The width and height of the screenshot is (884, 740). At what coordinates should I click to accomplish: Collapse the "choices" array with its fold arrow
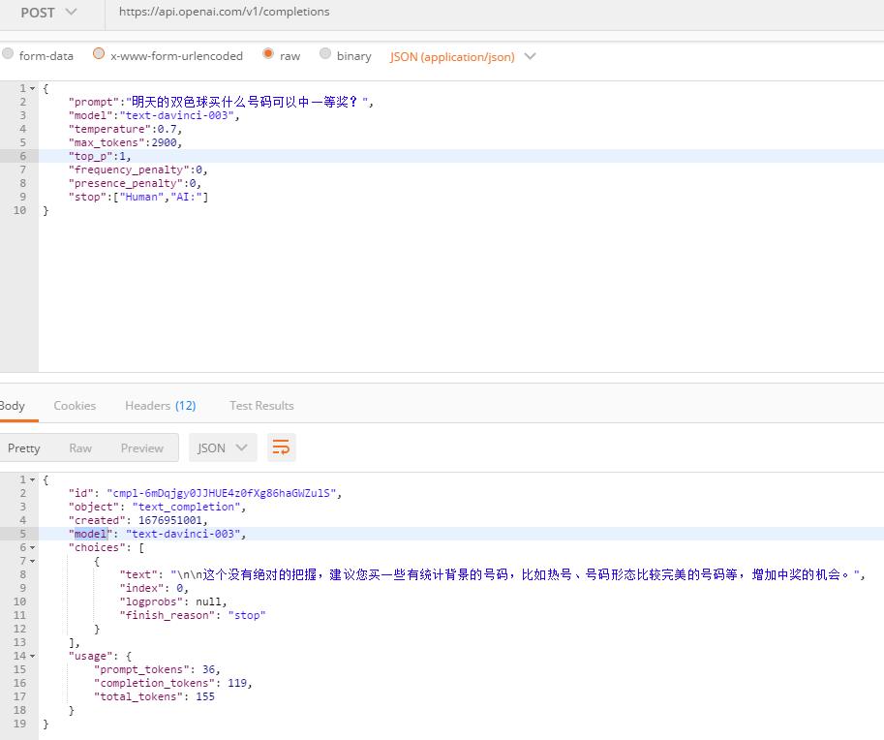coord(30,547)
